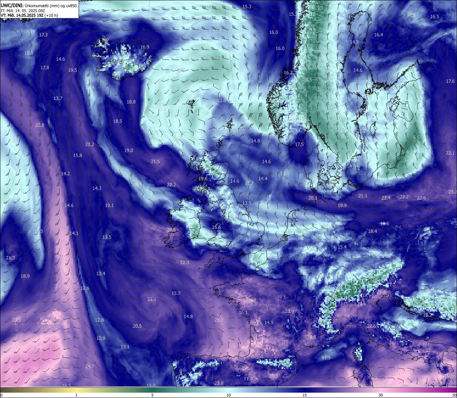Viewport: 457px width, 398px height.
Task: Click the map value '16.6' over Wales
Action: click(216, 227)
